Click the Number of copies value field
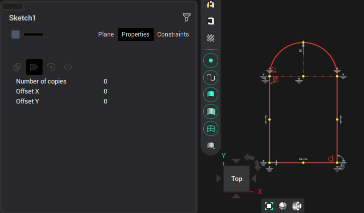Screen dimensions: 364x213 coord(105,81)
